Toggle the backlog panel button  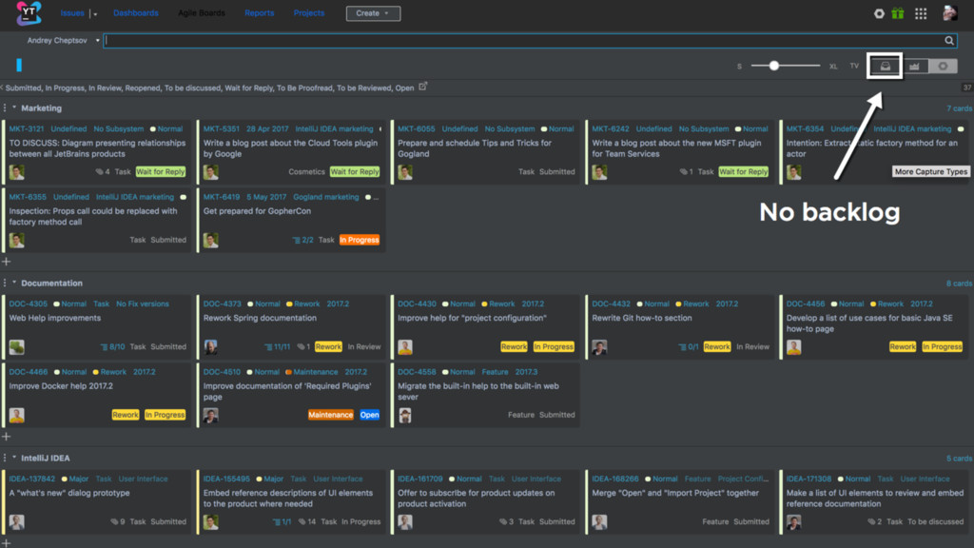click(886, 66)
